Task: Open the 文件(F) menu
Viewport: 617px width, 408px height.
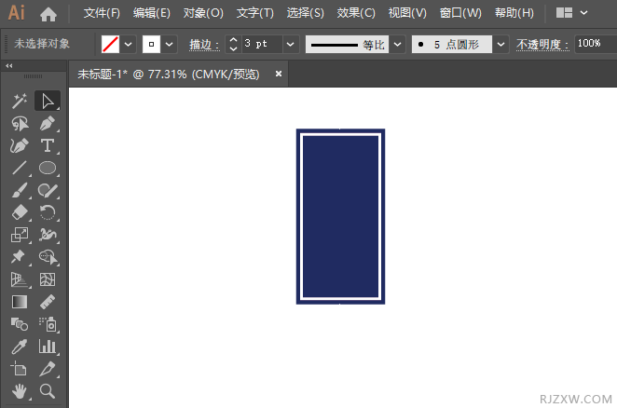Action: pyautogui.click(x=102, y=14)
